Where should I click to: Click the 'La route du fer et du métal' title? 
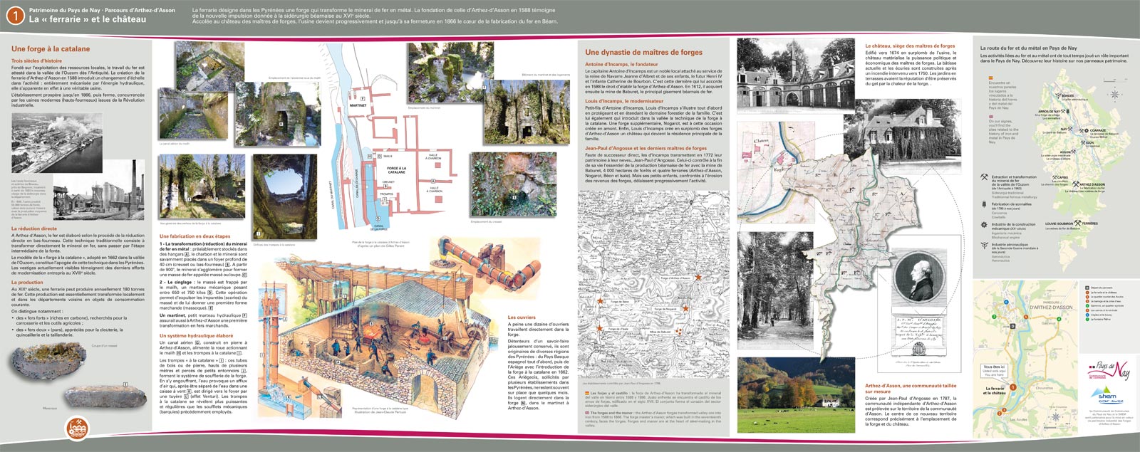[1028, 48]
